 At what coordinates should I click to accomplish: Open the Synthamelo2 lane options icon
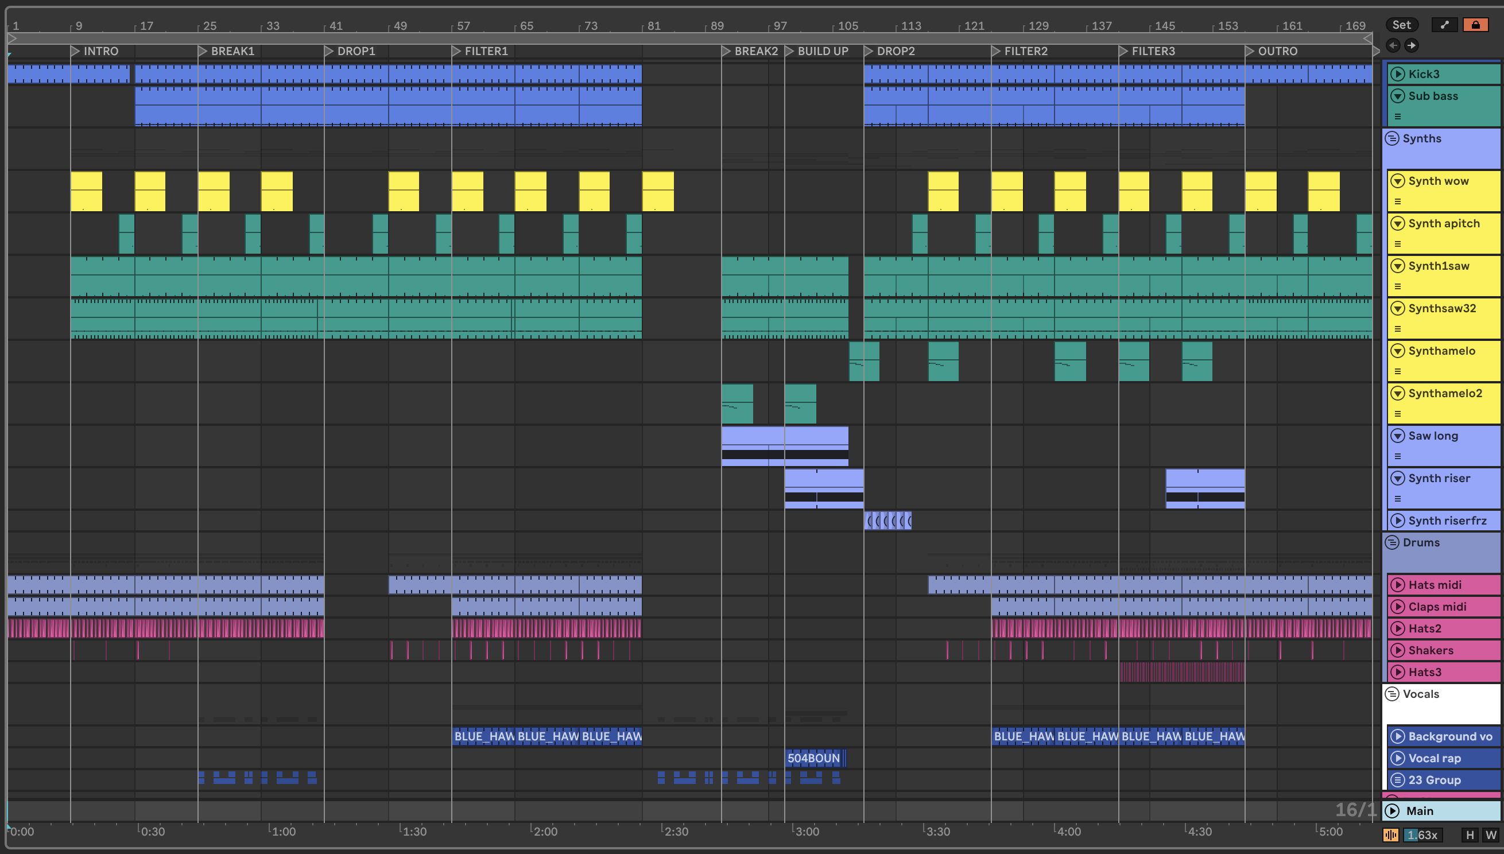1398,413
